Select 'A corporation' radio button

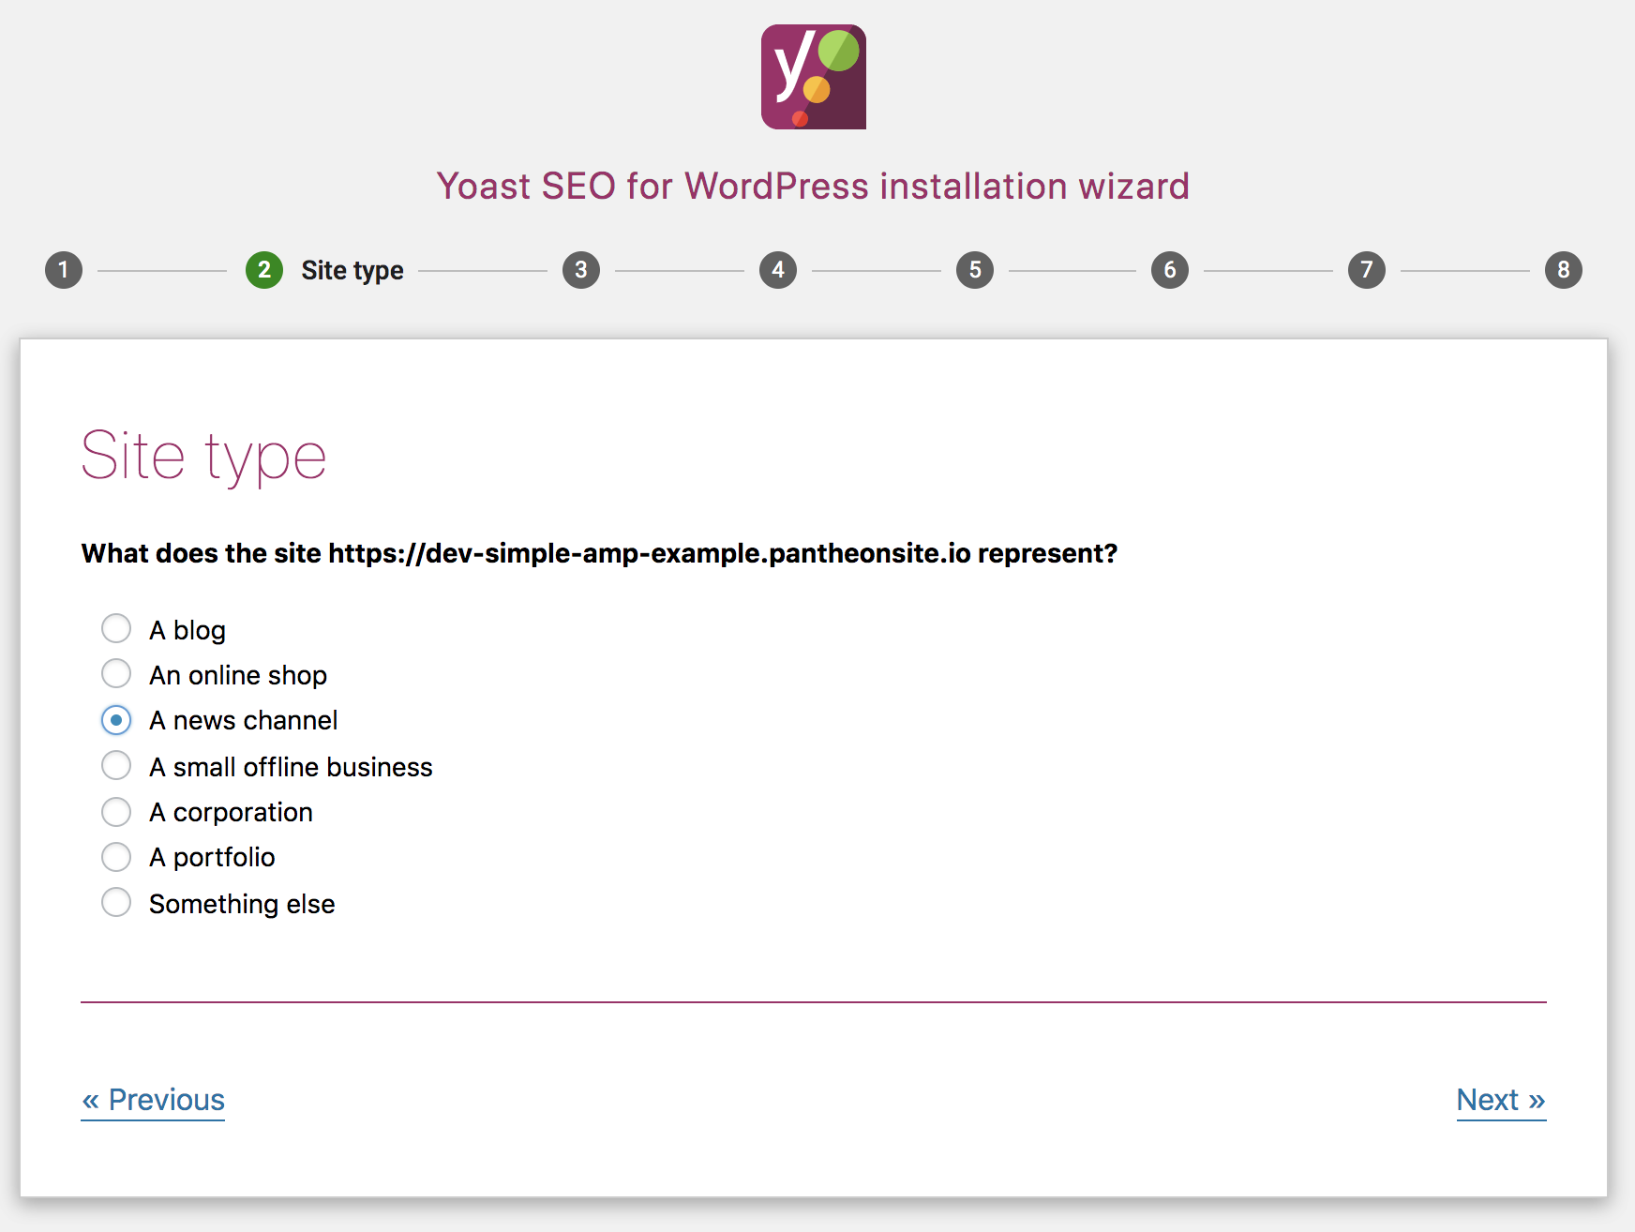click(x=116, y=812)
